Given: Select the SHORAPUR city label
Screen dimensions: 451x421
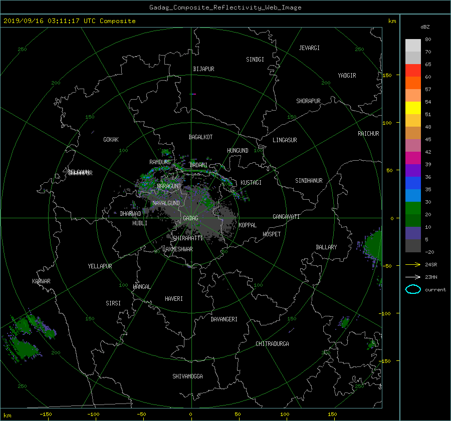Looking at the screenshot, I should coord(308,101).
